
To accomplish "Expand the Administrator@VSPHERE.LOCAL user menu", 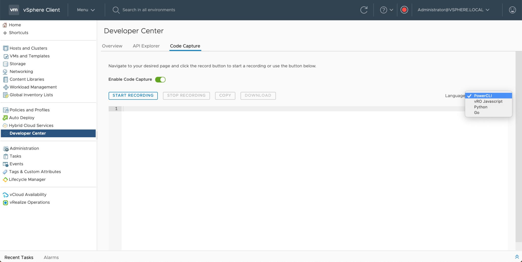I will point(453,10).
